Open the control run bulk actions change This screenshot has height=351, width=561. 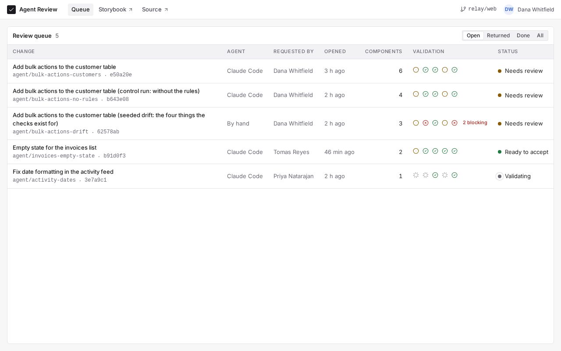(106, 91)
